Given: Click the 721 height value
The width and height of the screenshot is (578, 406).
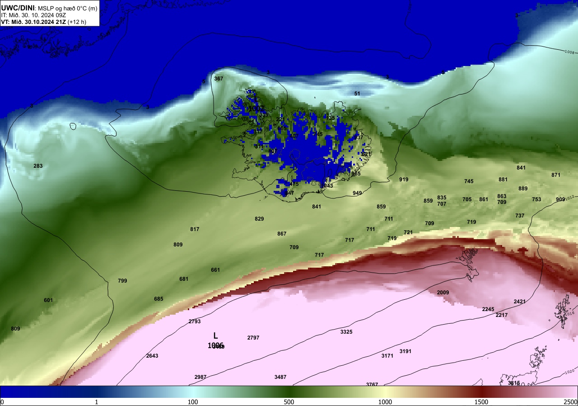Looking at the screenshot, I should click(x=408, y=232).
